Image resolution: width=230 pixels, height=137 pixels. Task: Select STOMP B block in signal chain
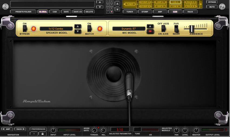click(x=145, y=6)
